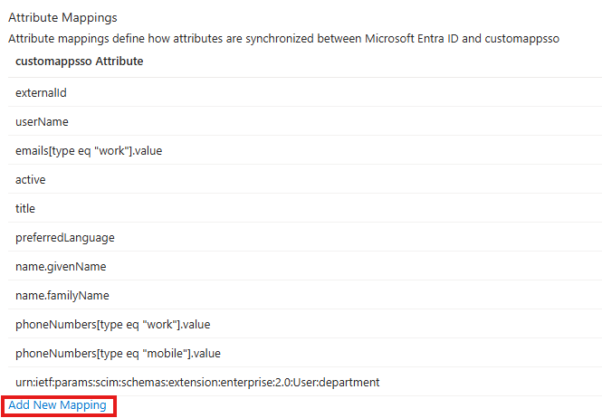Click "Attribute mappings define" opening description words
The width and height of the screenshot is (602, 418).
pos(74,39)
